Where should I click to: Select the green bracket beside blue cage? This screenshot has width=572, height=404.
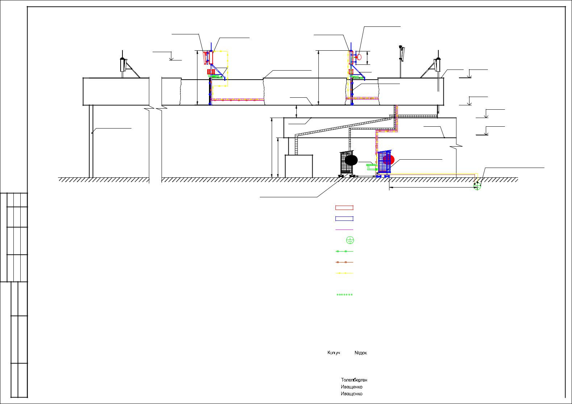(x=372, y=167)
